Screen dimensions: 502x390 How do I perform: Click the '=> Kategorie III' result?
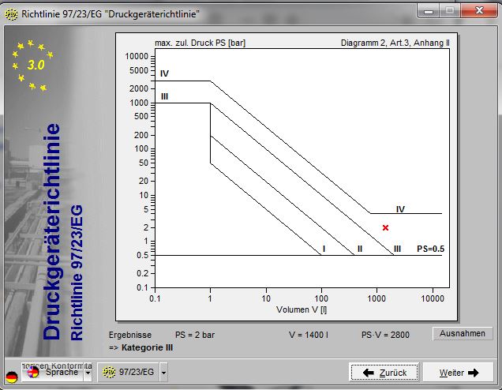coord(140,347)
